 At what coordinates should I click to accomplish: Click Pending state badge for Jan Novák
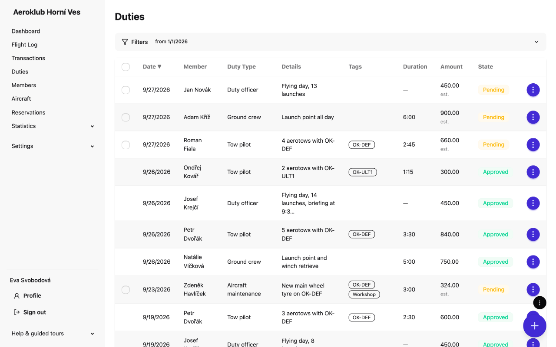pos(493,90)
